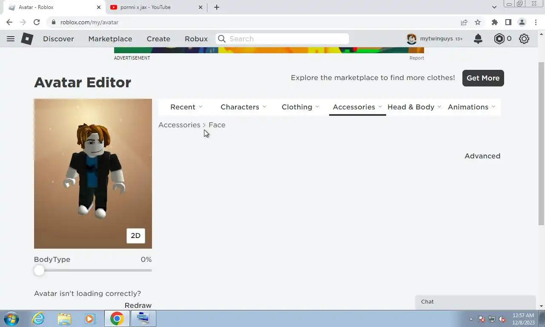Share this page via address bar icon

(x=464, y=22)
